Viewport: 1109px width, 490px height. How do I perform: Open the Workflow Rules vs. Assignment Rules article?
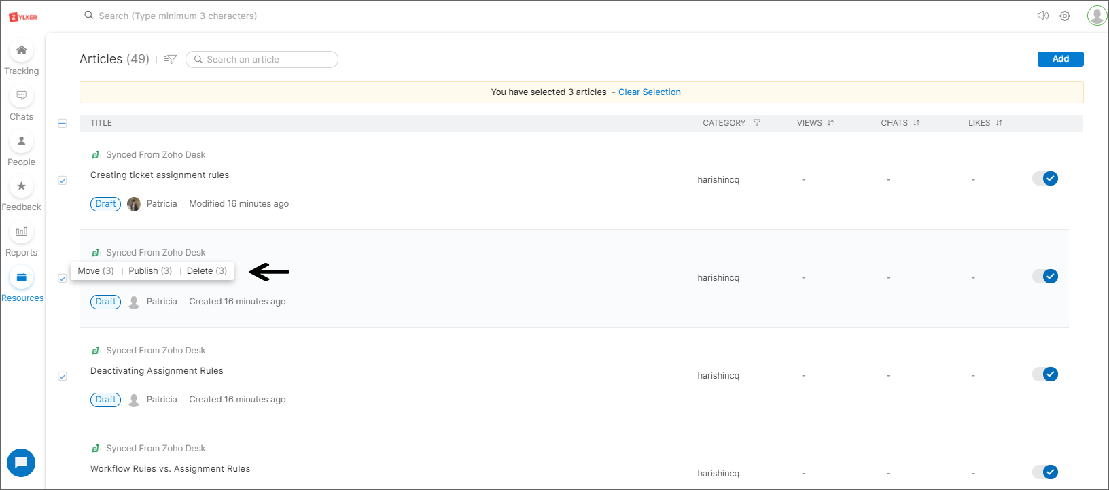coord(171,469)
